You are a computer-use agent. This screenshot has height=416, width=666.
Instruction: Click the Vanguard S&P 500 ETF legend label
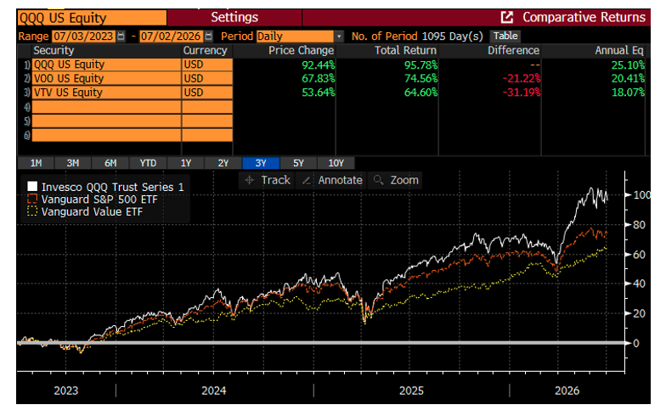(x=99, y=200)
